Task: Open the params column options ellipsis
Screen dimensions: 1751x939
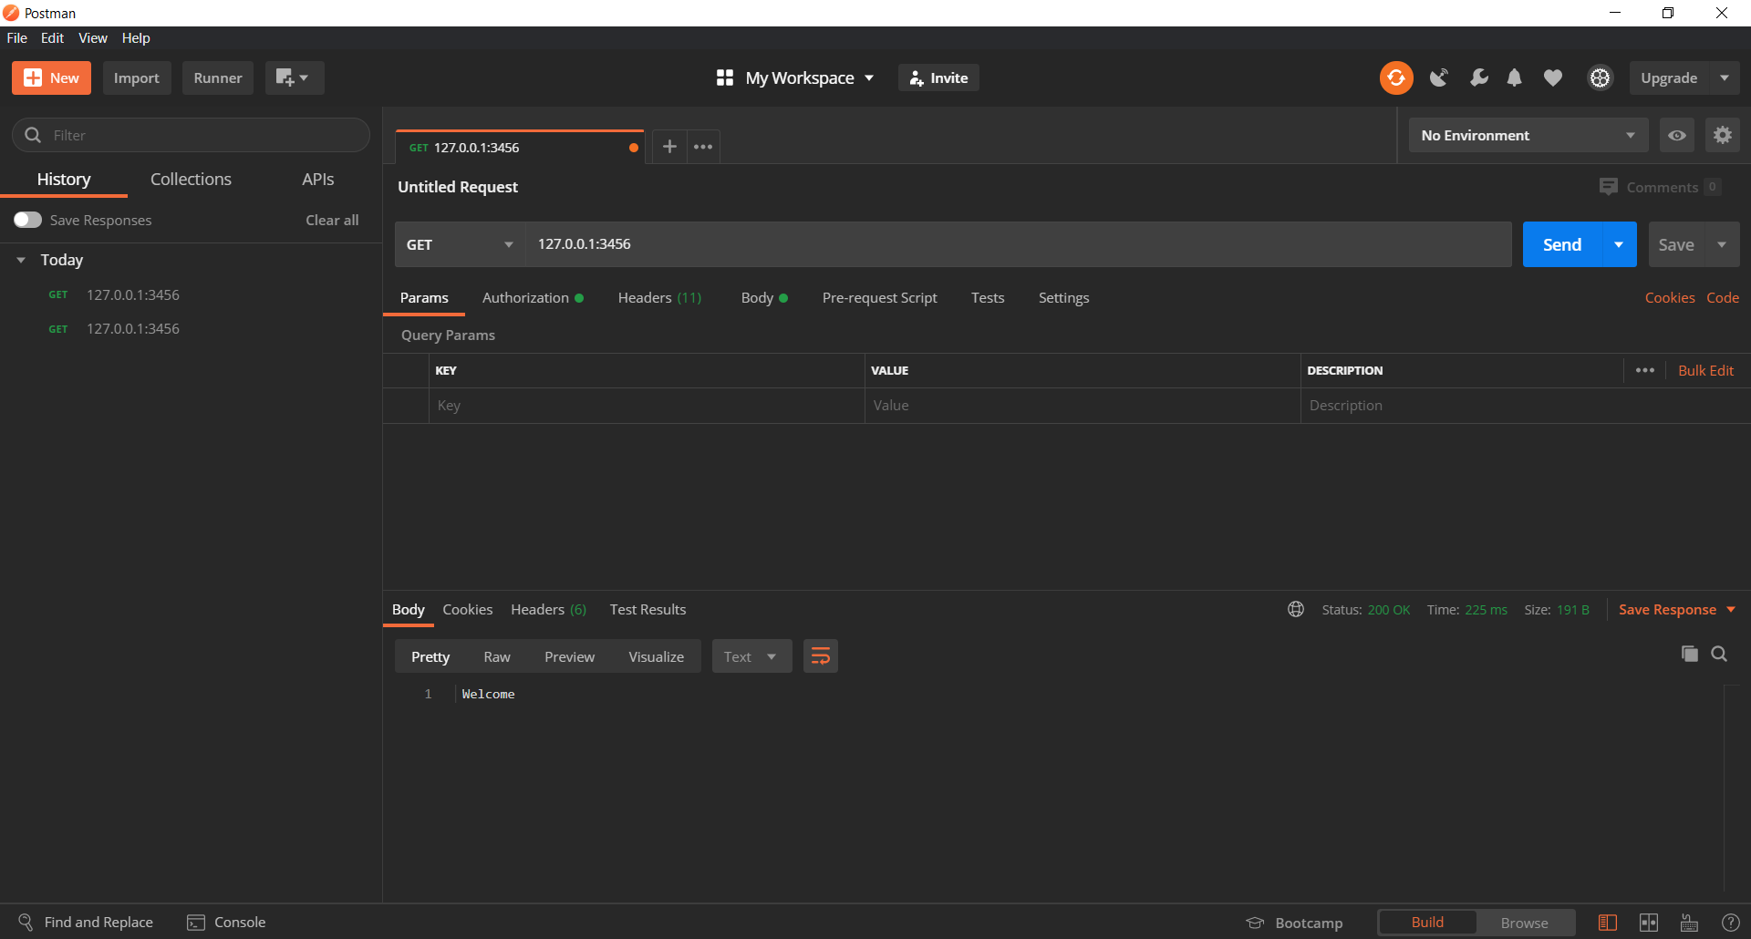Action: 1645,370
